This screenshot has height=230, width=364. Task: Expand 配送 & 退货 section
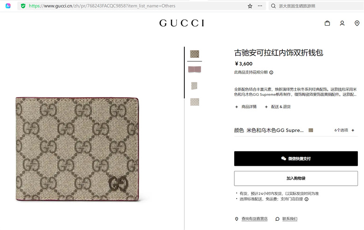click(278, 107)
